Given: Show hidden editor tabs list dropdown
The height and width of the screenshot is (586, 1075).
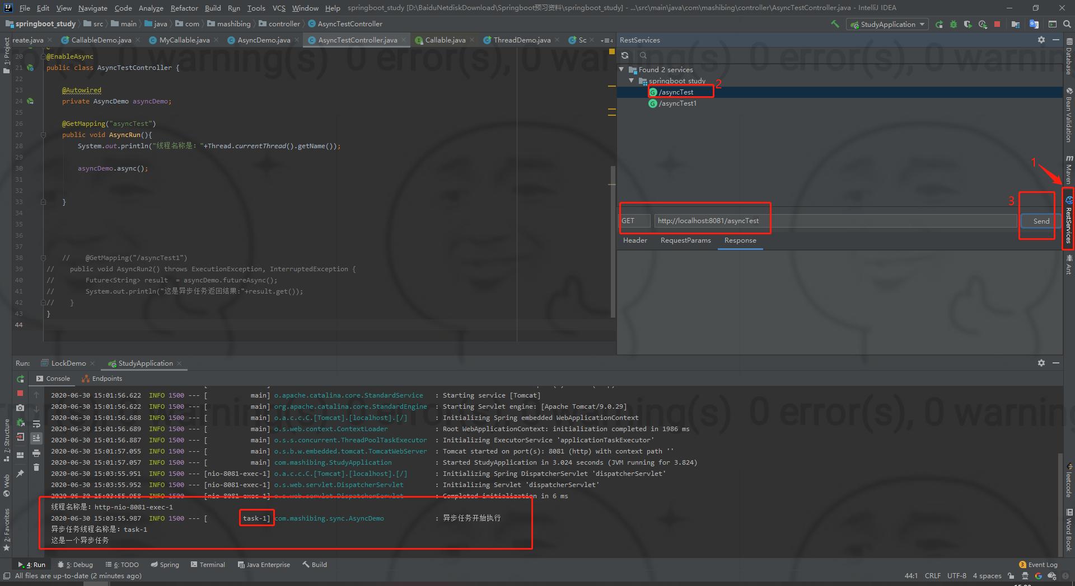Looking at the screenshot, I should coord(606,40).
